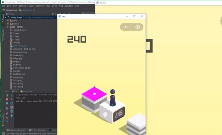The image size is (222, 135).
Task: Open the Version Control tool window
Action: (16, 130)
